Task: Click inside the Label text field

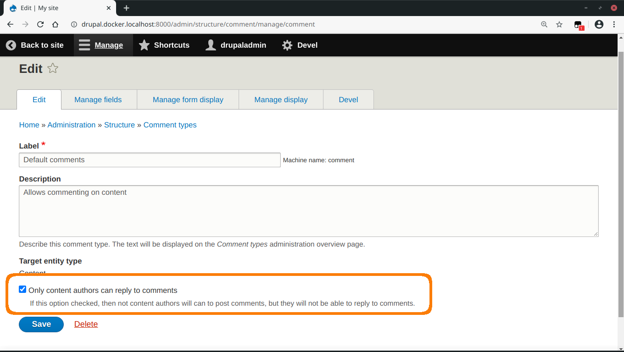Action: click(x=149, y=159)
